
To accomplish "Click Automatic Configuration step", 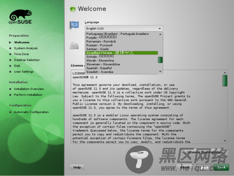I will pyautogui.click(x=31, y=112).
